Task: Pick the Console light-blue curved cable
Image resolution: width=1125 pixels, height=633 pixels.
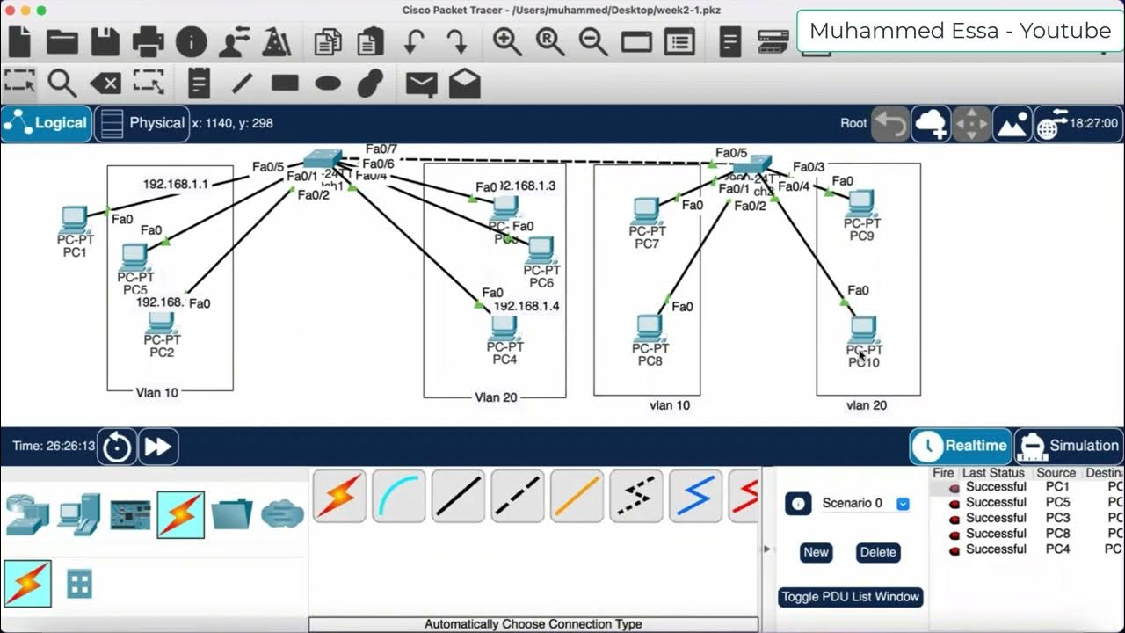Action: tap(399, 496)
